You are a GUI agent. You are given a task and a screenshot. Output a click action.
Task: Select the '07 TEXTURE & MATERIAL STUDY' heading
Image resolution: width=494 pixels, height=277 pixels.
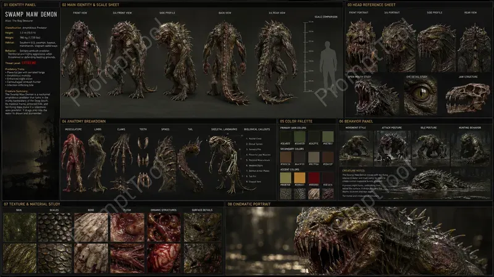32,204
